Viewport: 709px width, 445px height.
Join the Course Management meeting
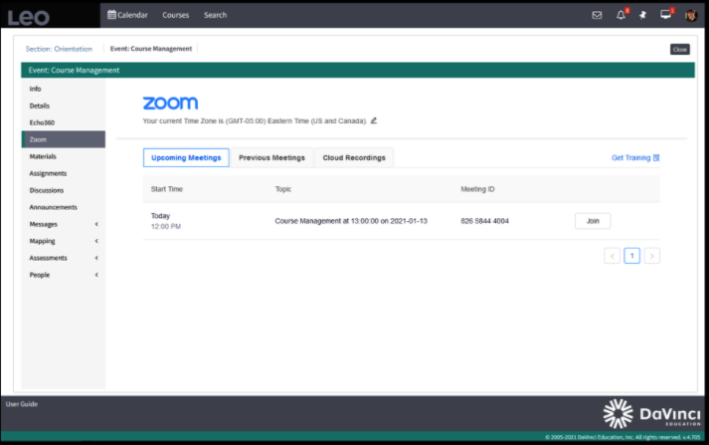click(592, 221)
